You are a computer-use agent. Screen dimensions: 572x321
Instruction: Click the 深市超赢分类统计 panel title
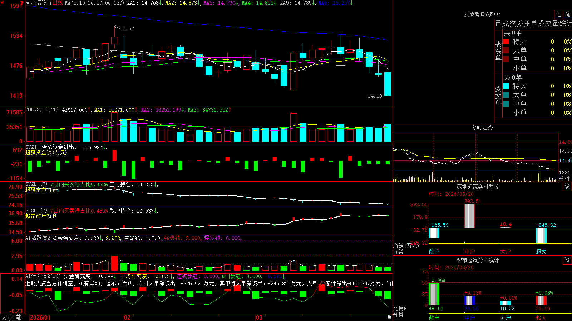point(478,260)
